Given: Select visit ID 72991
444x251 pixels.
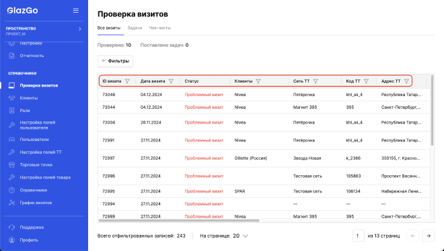Looking at the screenshot, I should click(108, 140).
